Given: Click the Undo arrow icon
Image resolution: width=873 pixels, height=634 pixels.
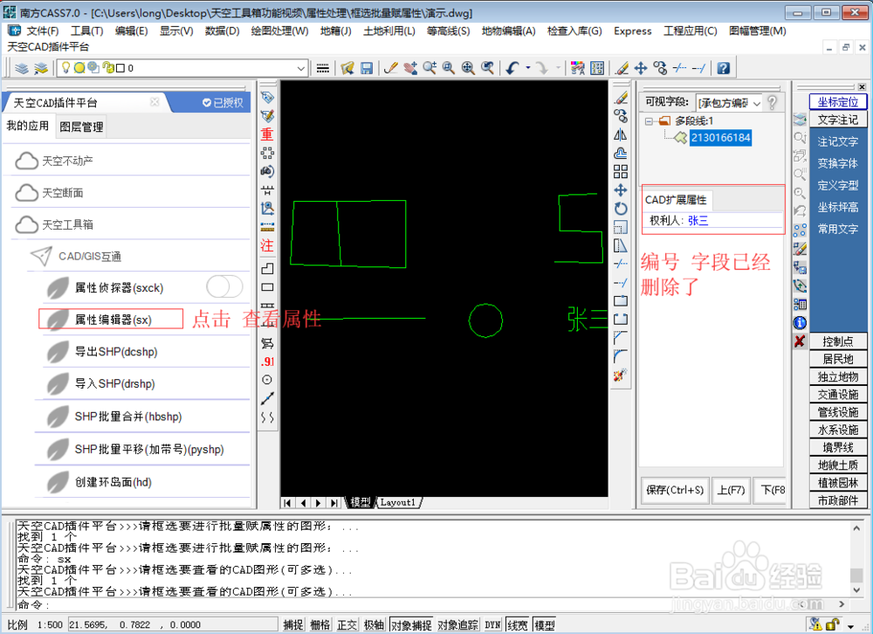Looking at the screenshot, I should click(x=512, y=68).
